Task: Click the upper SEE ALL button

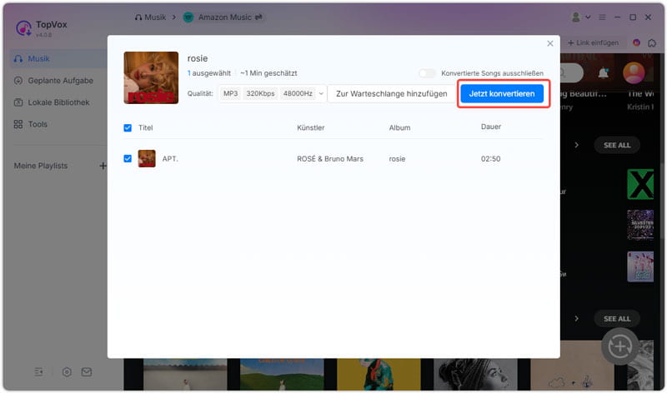Action: [x=617, y=146]
